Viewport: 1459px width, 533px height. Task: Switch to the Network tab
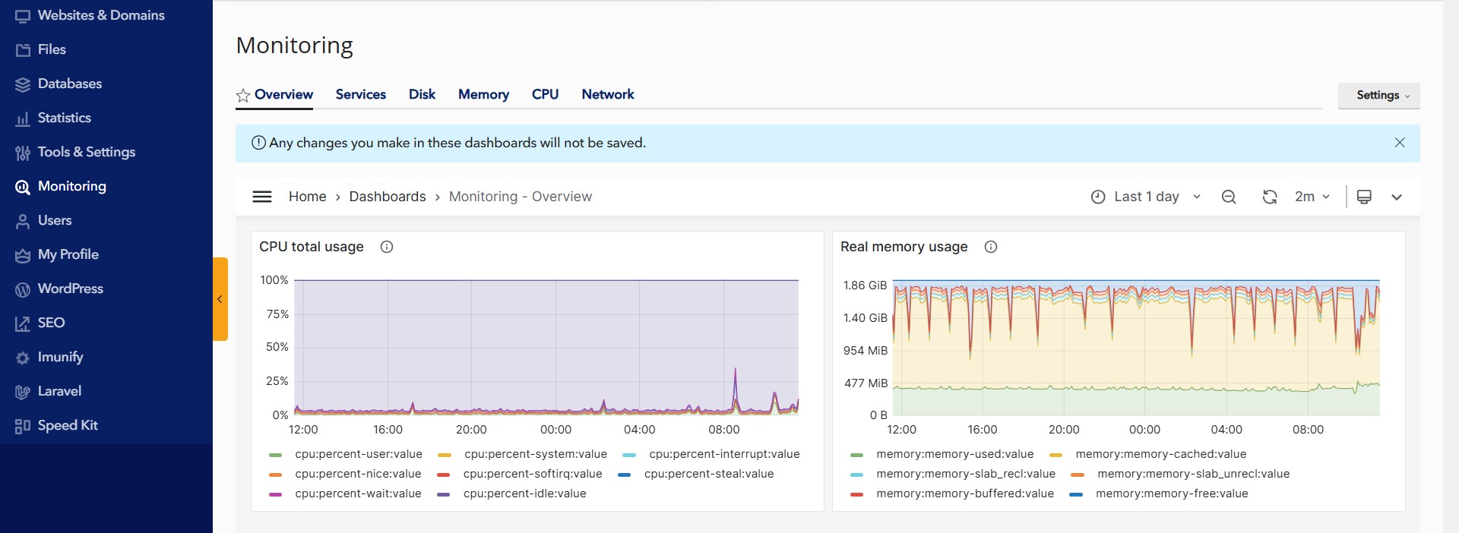(x=608, y=95)
